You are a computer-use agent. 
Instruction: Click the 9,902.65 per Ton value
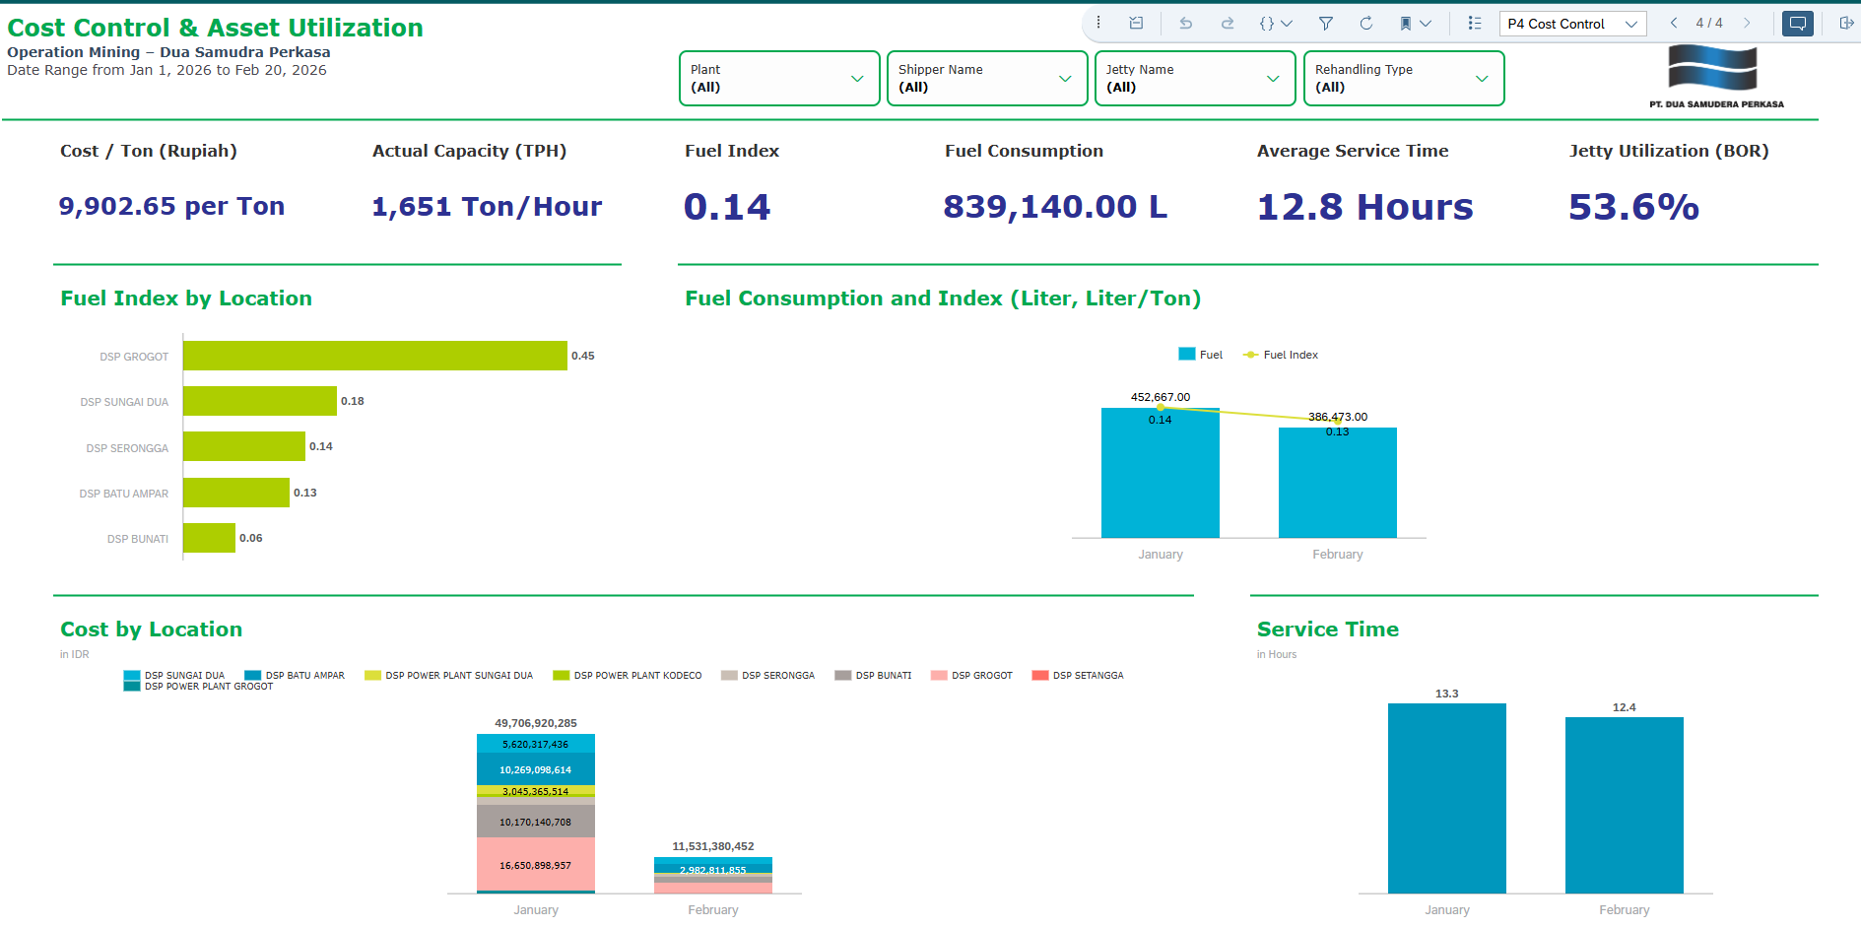point(171,206)
